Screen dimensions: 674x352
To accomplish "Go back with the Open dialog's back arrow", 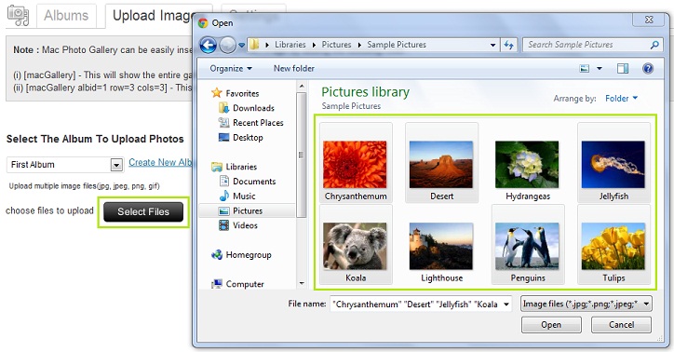I will 208,45.
